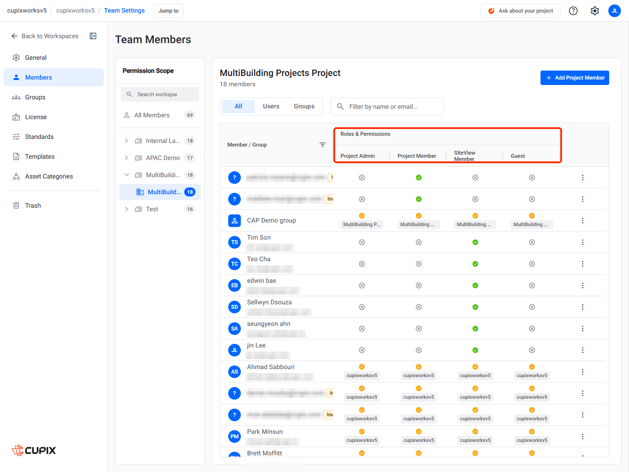Expand the APAC Demo tree node
This screenshot has width=629, height=472.
click(126, 158)
